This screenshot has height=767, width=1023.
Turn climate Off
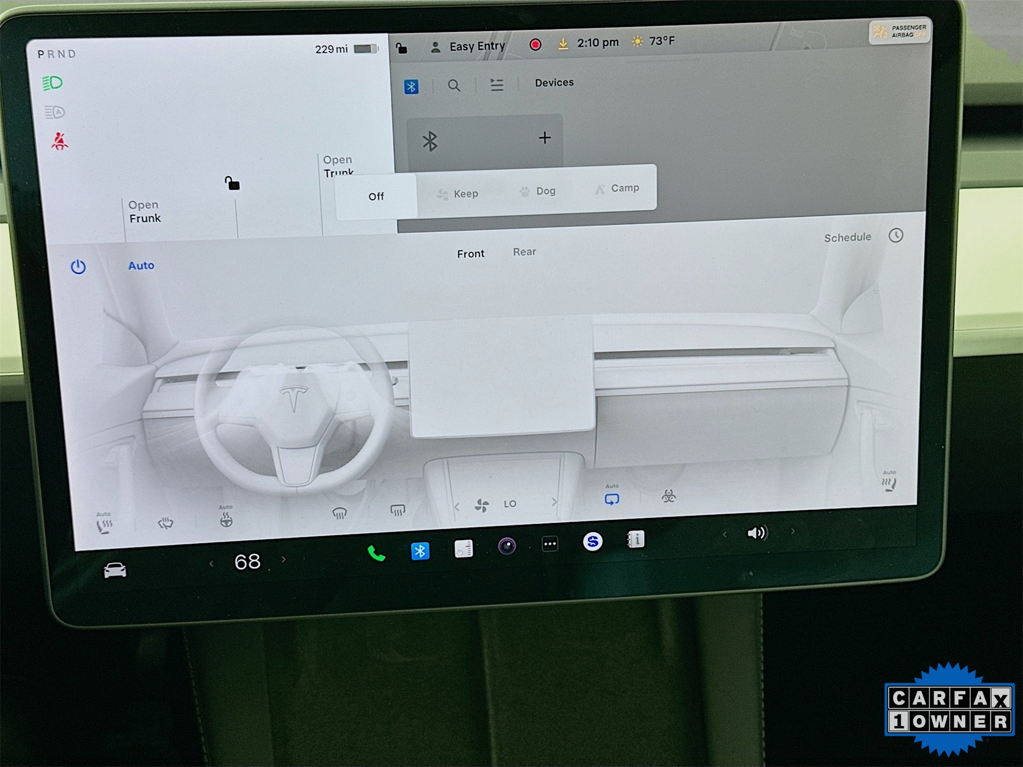point(376,196)
